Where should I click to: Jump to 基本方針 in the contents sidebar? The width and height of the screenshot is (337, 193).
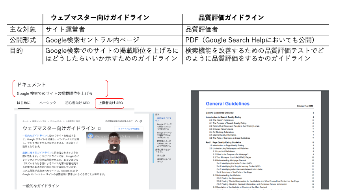161,156
